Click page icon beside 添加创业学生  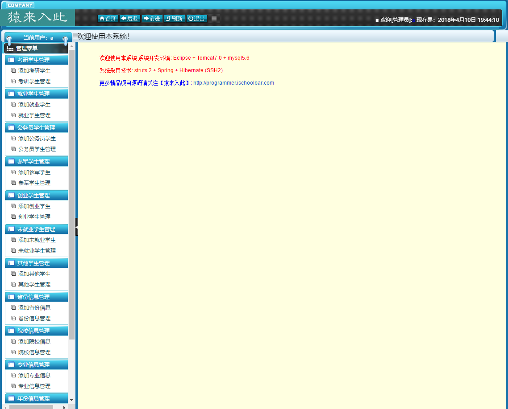(13, 206)
